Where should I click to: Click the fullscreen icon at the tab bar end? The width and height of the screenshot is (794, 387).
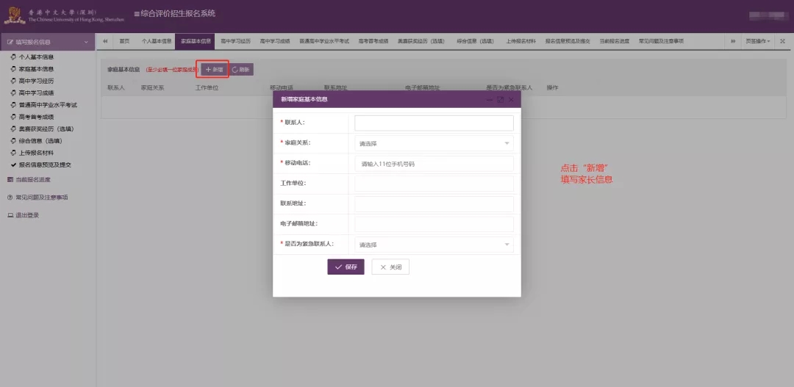coord(782,41)
